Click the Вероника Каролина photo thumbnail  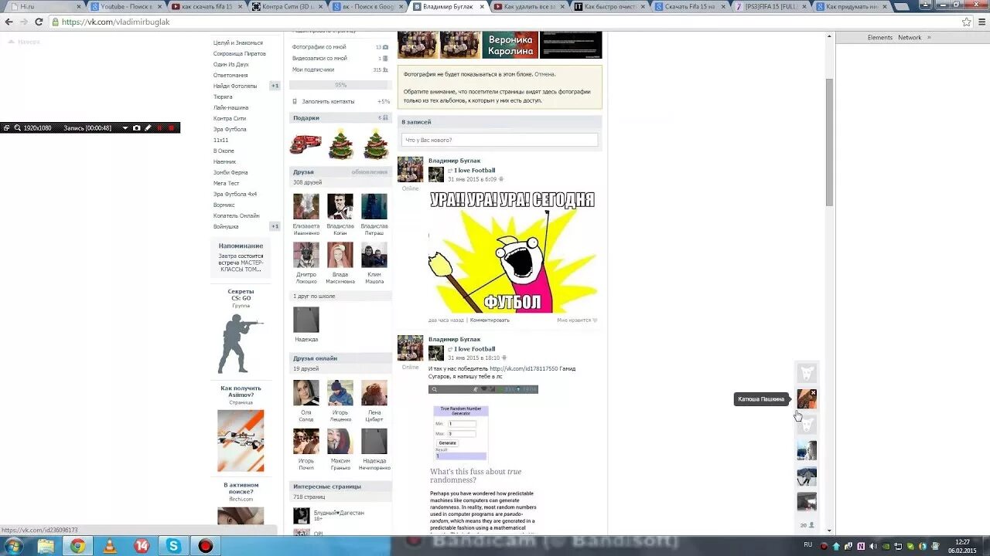click(510, 45)
